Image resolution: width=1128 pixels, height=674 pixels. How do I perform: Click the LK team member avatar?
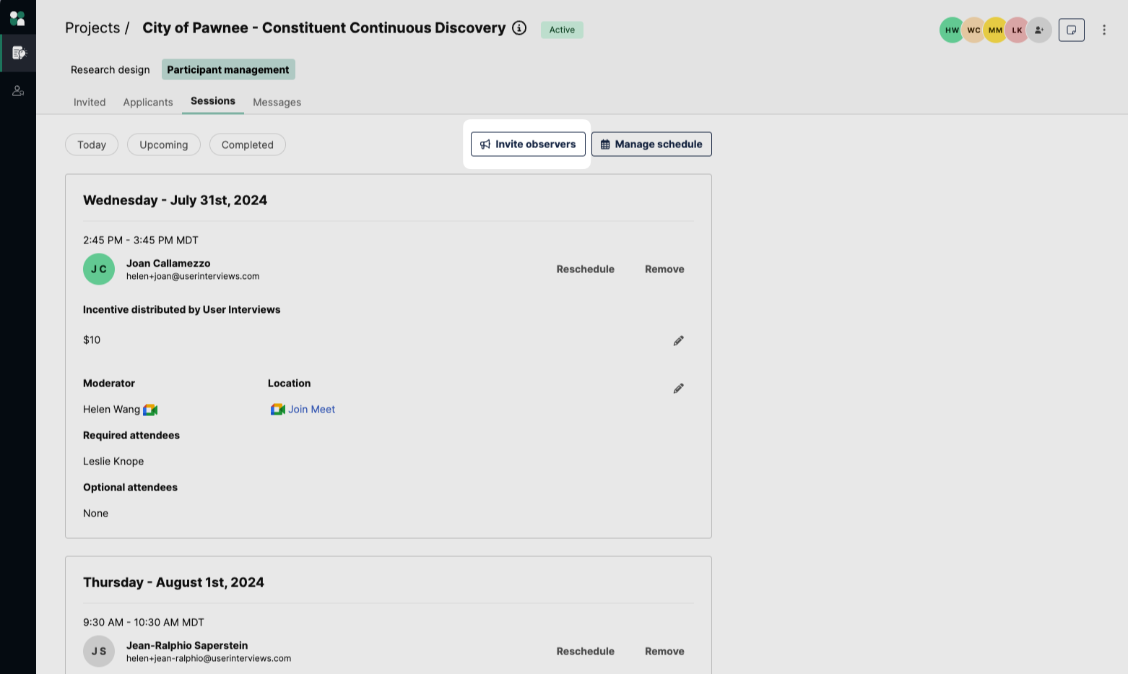[x=1017, y=30]
